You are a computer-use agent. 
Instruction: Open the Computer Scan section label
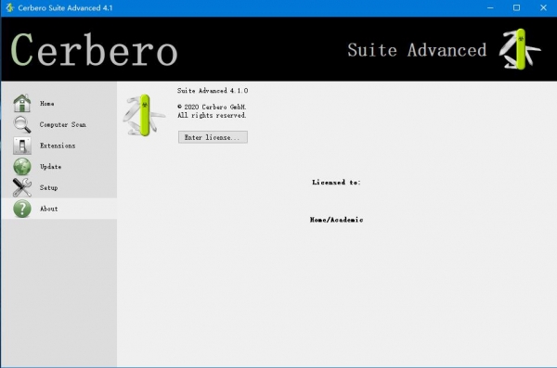click(x=63, y=124)
